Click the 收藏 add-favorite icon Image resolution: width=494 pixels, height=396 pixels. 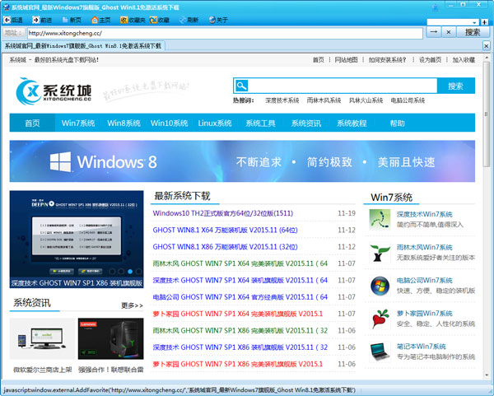pos(153,20)
